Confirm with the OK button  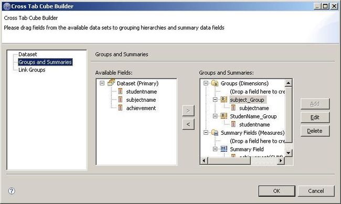(x=276, y=191)
